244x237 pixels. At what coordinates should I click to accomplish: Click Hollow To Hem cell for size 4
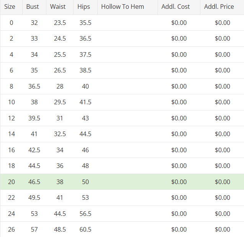tap(128, 54)
